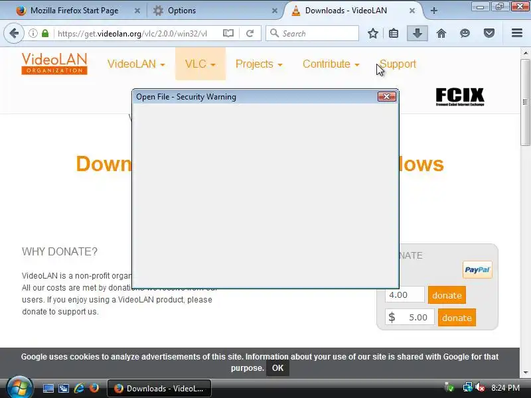The height and width of the screenshot is (398, 531).
Task: Click the $ 5.00 donation amount field
Action: point(410,317)
